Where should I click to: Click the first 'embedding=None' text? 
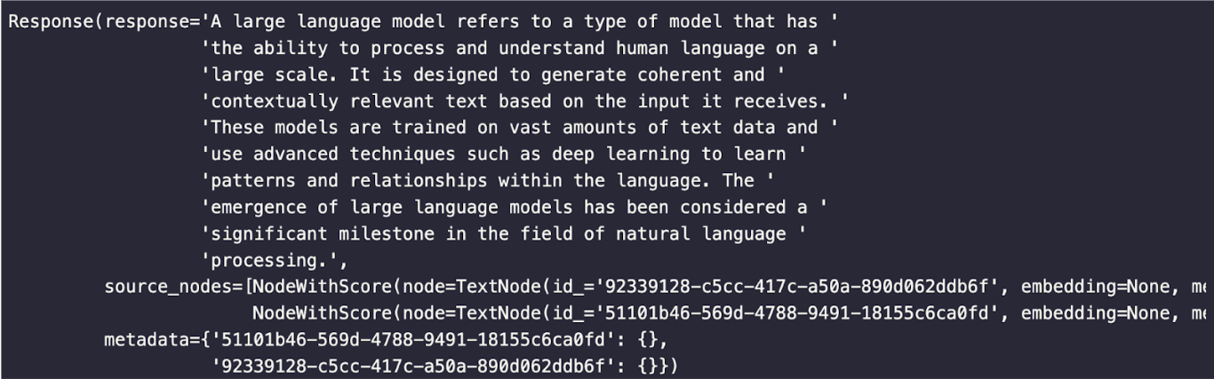click(1096, 287)
